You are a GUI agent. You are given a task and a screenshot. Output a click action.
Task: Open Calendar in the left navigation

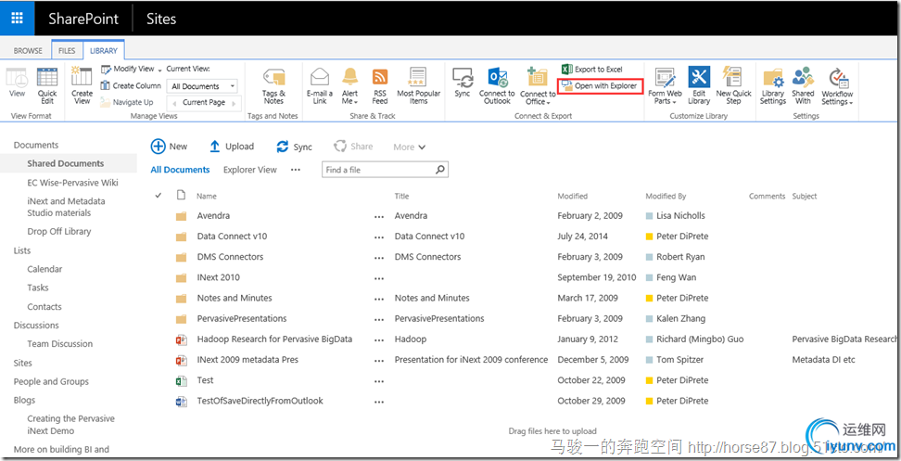44,269
